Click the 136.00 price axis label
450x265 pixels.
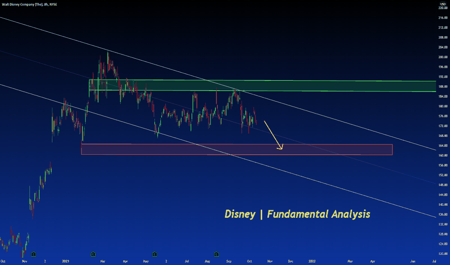pyautogui.click(x=443, y=214)
